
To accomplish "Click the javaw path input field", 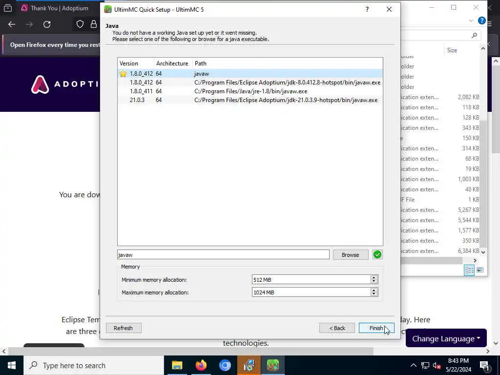I will 223,254.
